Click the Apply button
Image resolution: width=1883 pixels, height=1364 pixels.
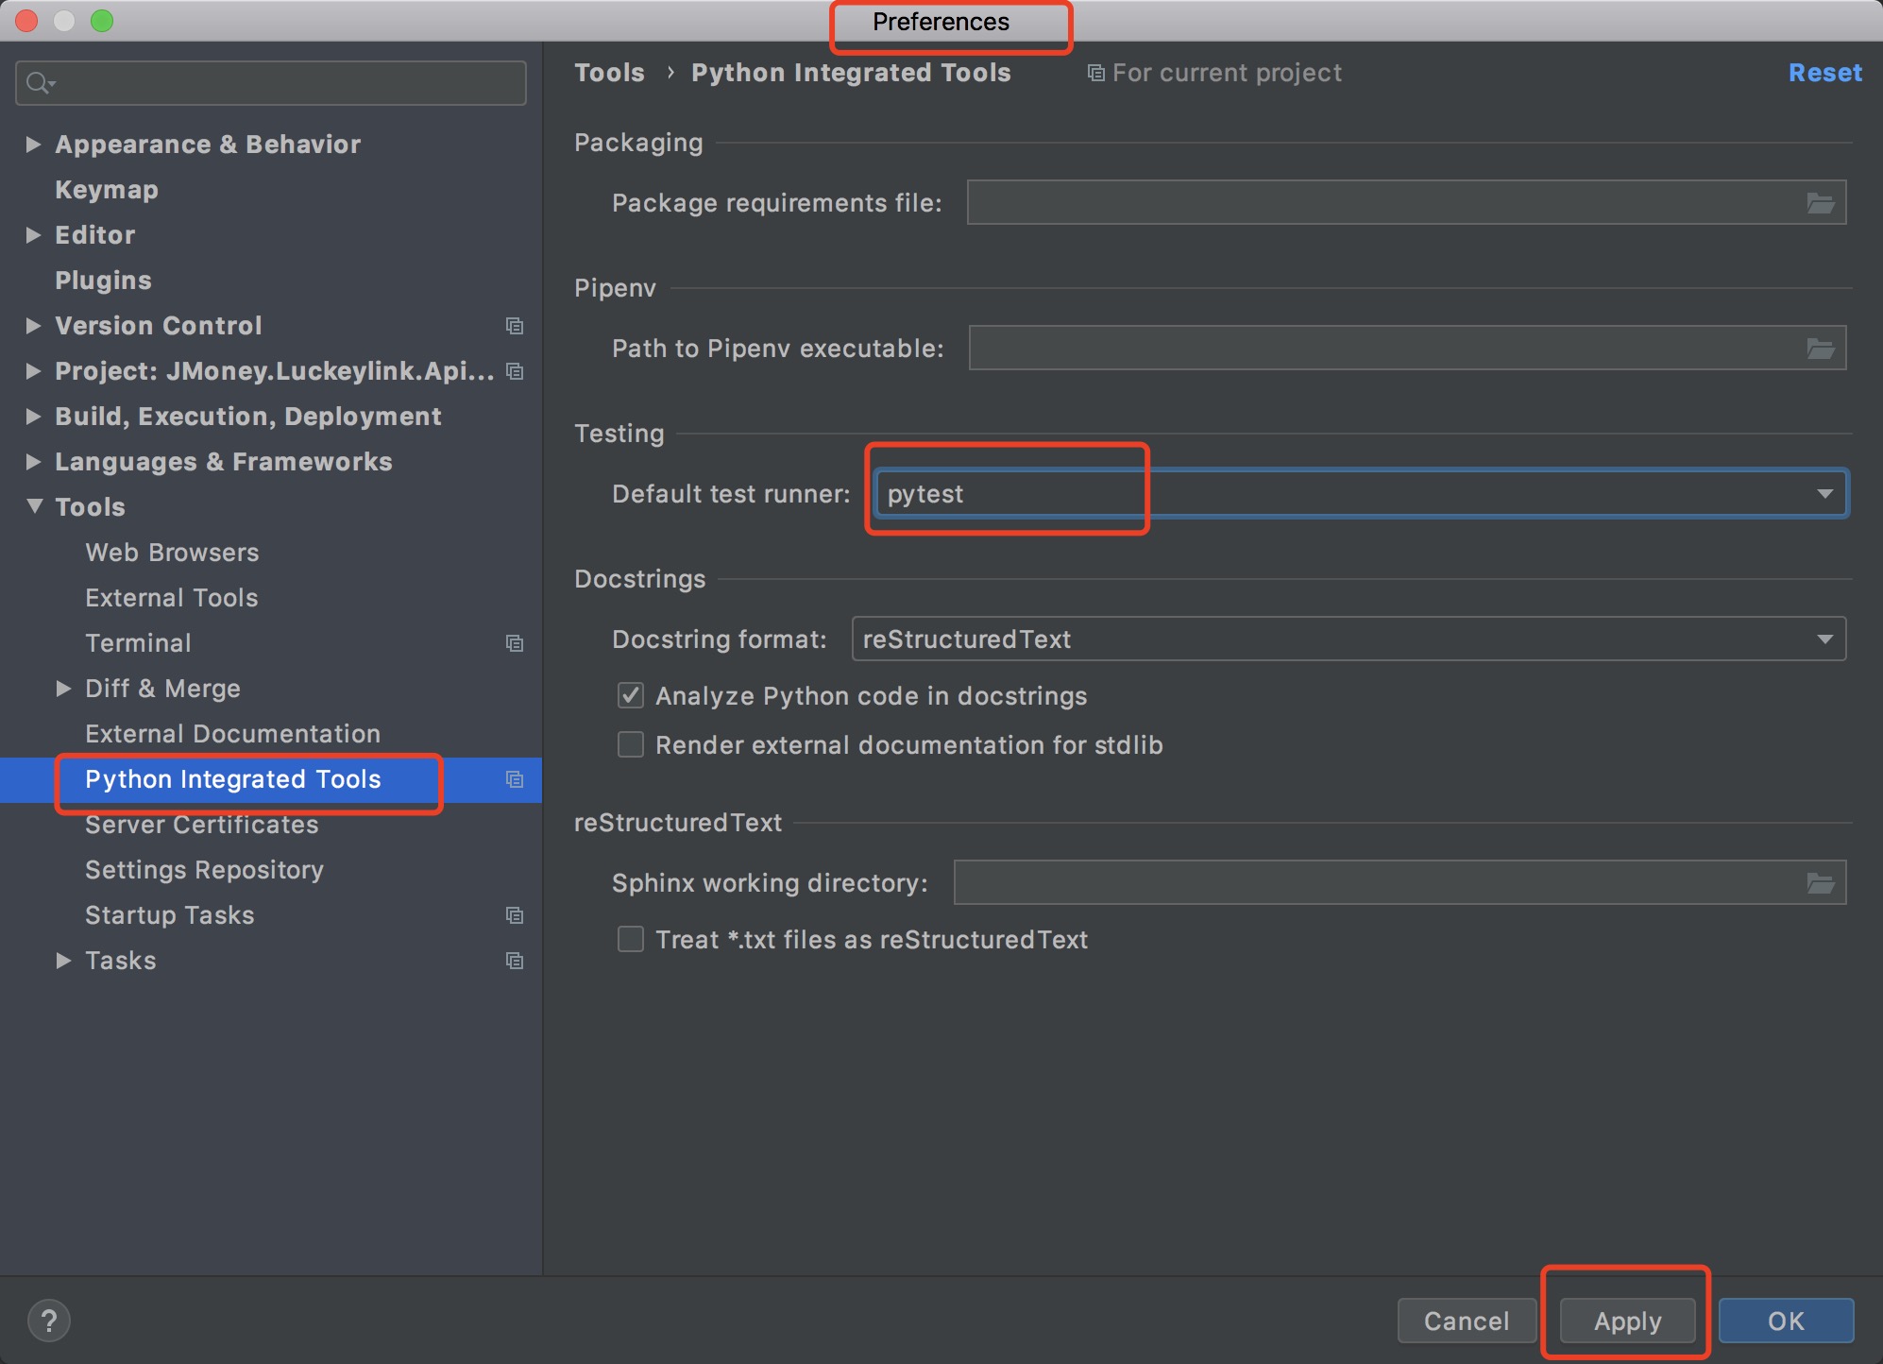[x=1627, y=1321]
